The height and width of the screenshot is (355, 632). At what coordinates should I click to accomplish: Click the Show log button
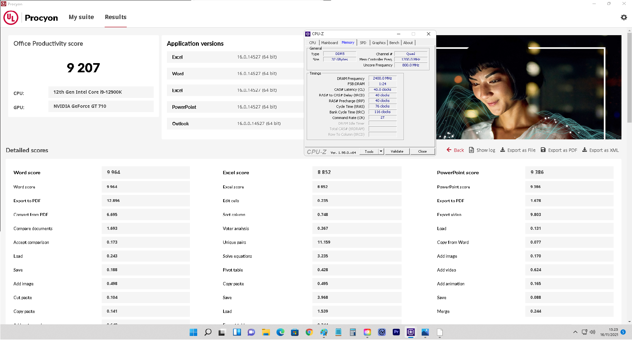pos(482,150)
